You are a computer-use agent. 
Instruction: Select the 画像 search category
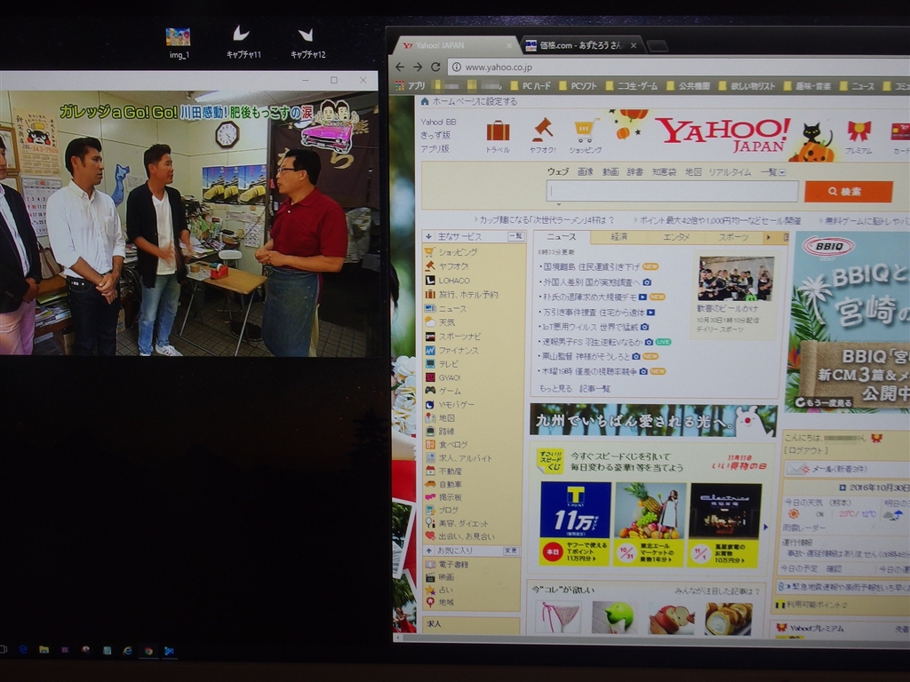(x=585, y=171)
